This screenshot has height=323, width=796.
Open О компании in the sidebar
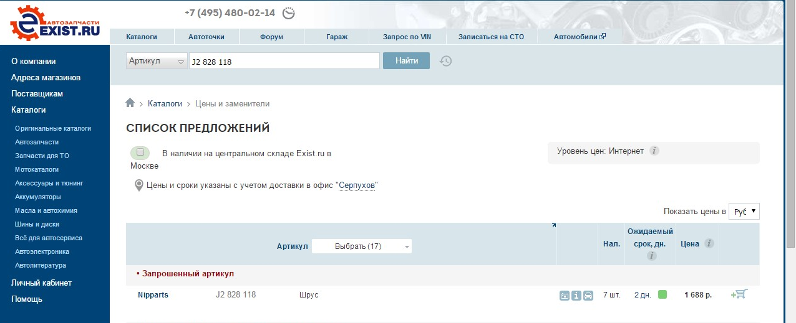click(34, 62)
